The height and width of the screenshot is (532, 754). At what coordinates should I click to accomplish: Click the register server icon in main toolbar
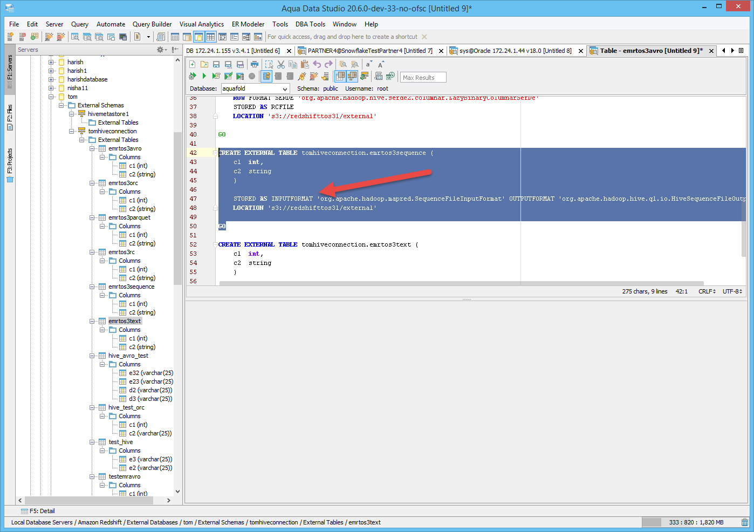[10, 37]
